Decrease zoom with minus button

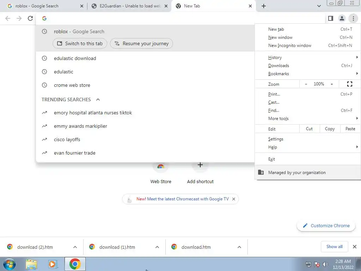click(306, 84)
